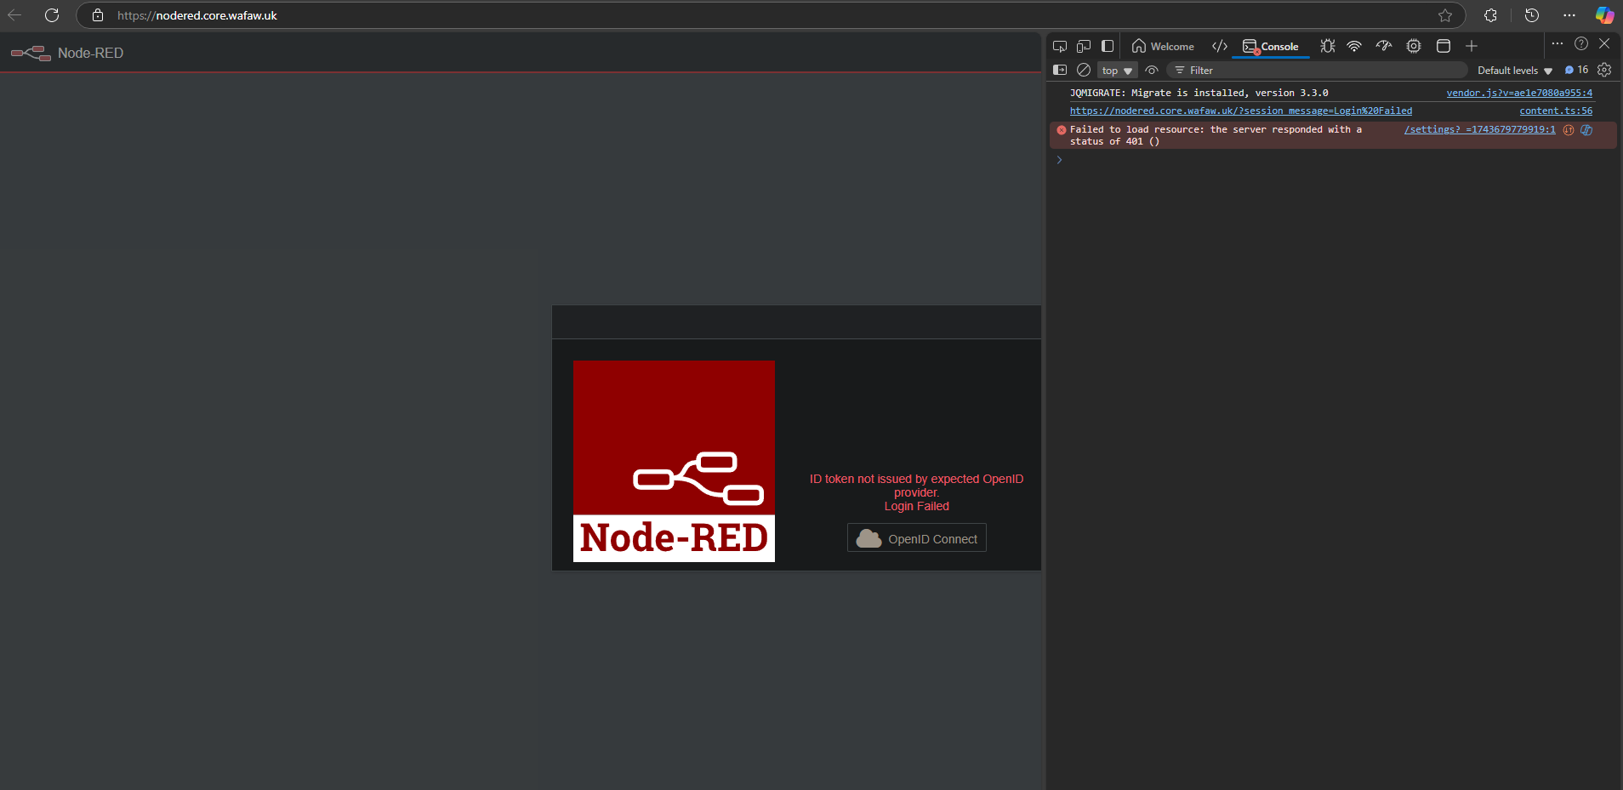This screenshot has width=1623, height=790.
Task: Open browser history clock icon
Action: tap(1532, 15)
